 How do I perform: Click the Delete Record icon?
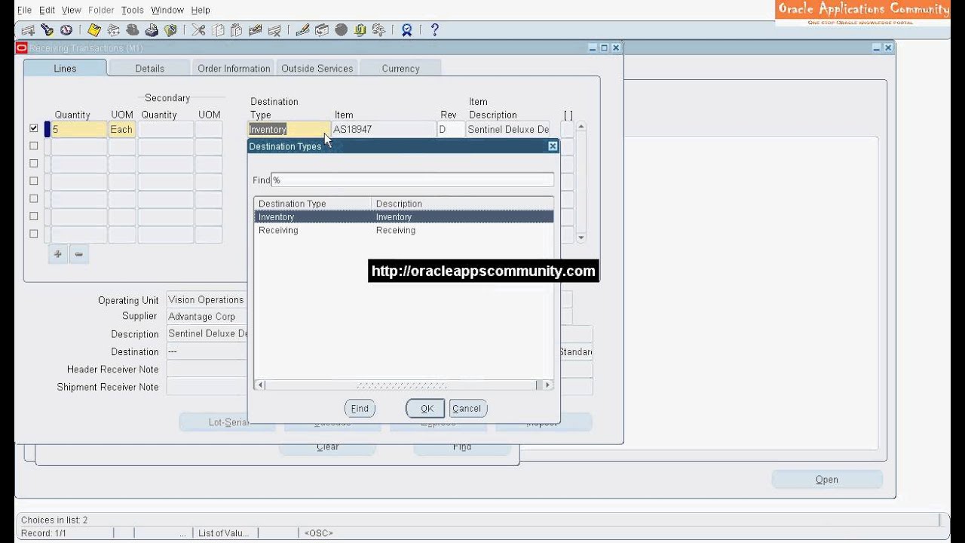[x=274, y=30]
